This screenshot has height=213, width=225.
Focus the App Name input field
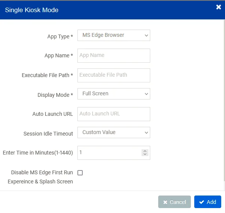coord(114,55)
